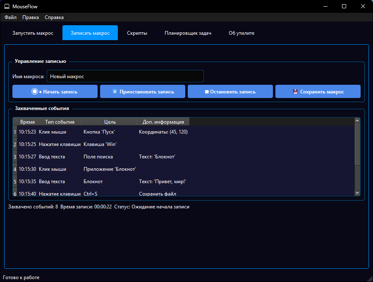
Task: Click the pause icon on Приостановить запись
Action: pos(115,92)
